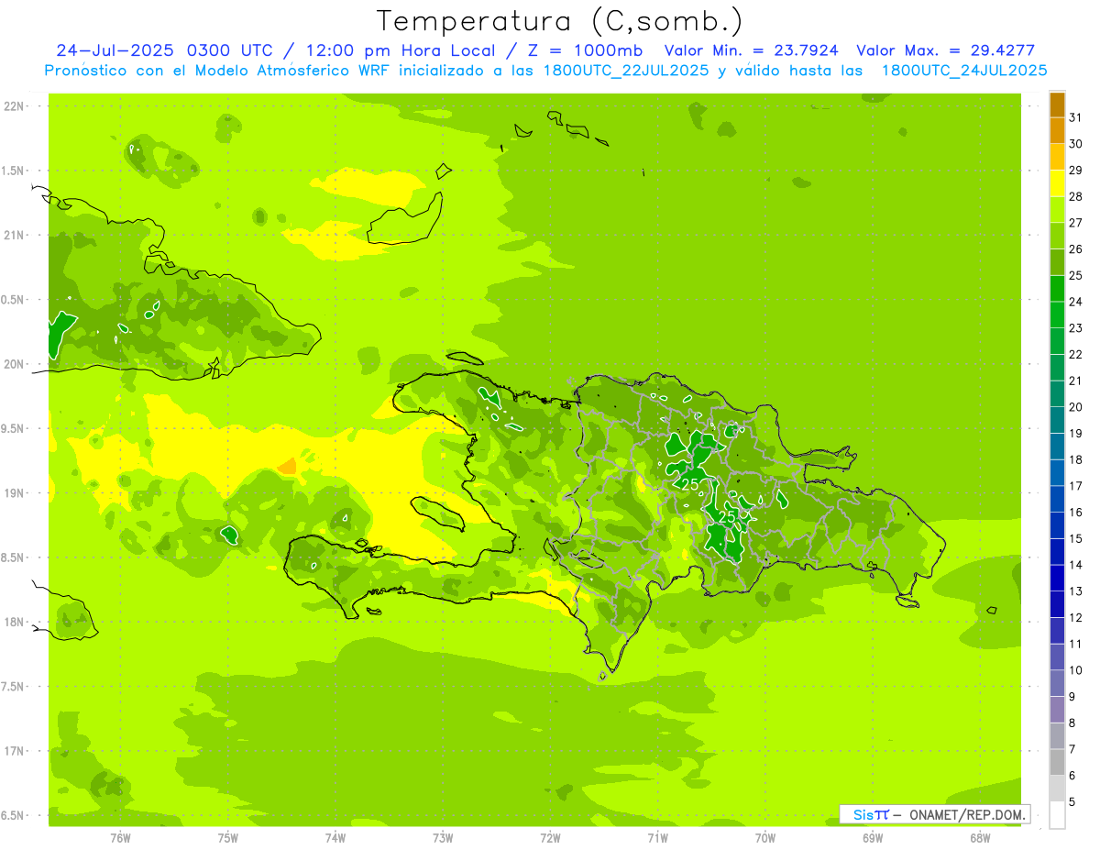The height and width of the screenshot is (850, 1100).
Task: Click the "73W" longitude label
Action: [x=443, y=838]
